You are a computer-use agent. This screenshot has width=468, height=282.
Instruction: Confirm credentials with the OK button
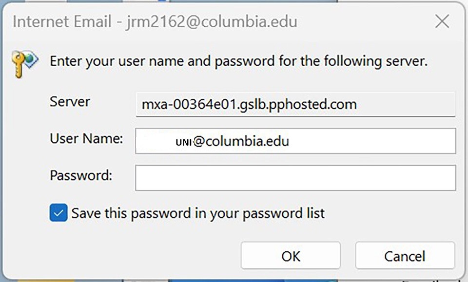coord(291,256)
